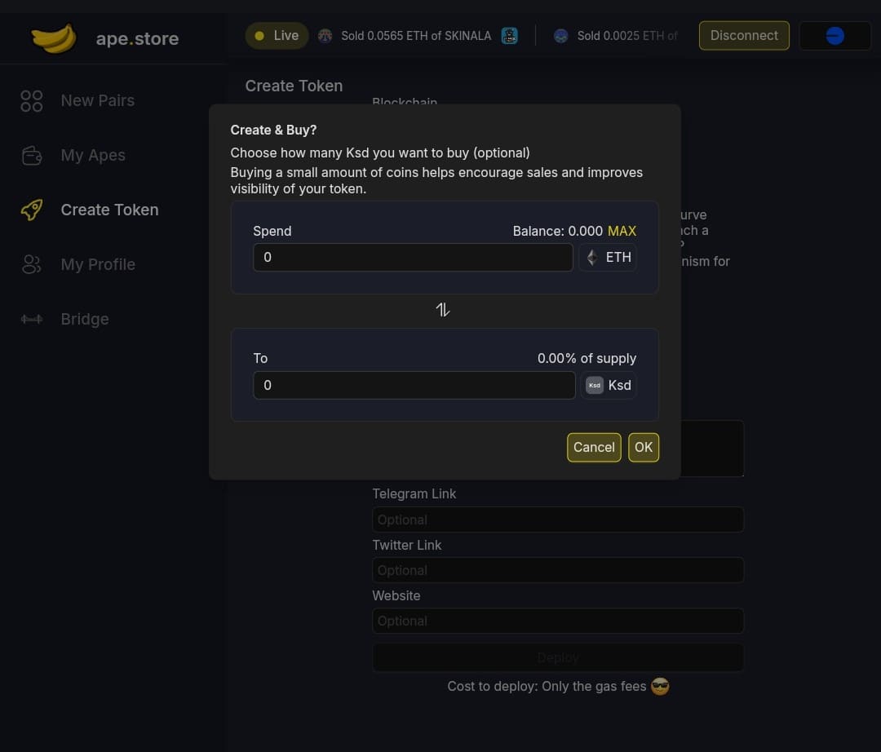Switch the network toggle in top bar
Image resolution: width=881 pixels, height=752 pixels.
tap(835, 35)
